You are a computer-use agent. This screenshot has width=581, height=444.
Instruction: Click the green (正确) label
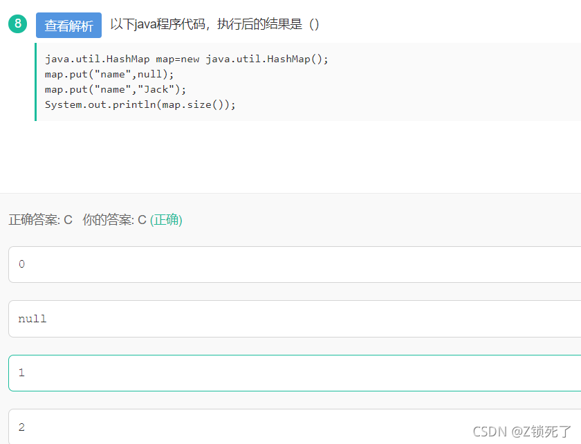(x=166, y=220)
